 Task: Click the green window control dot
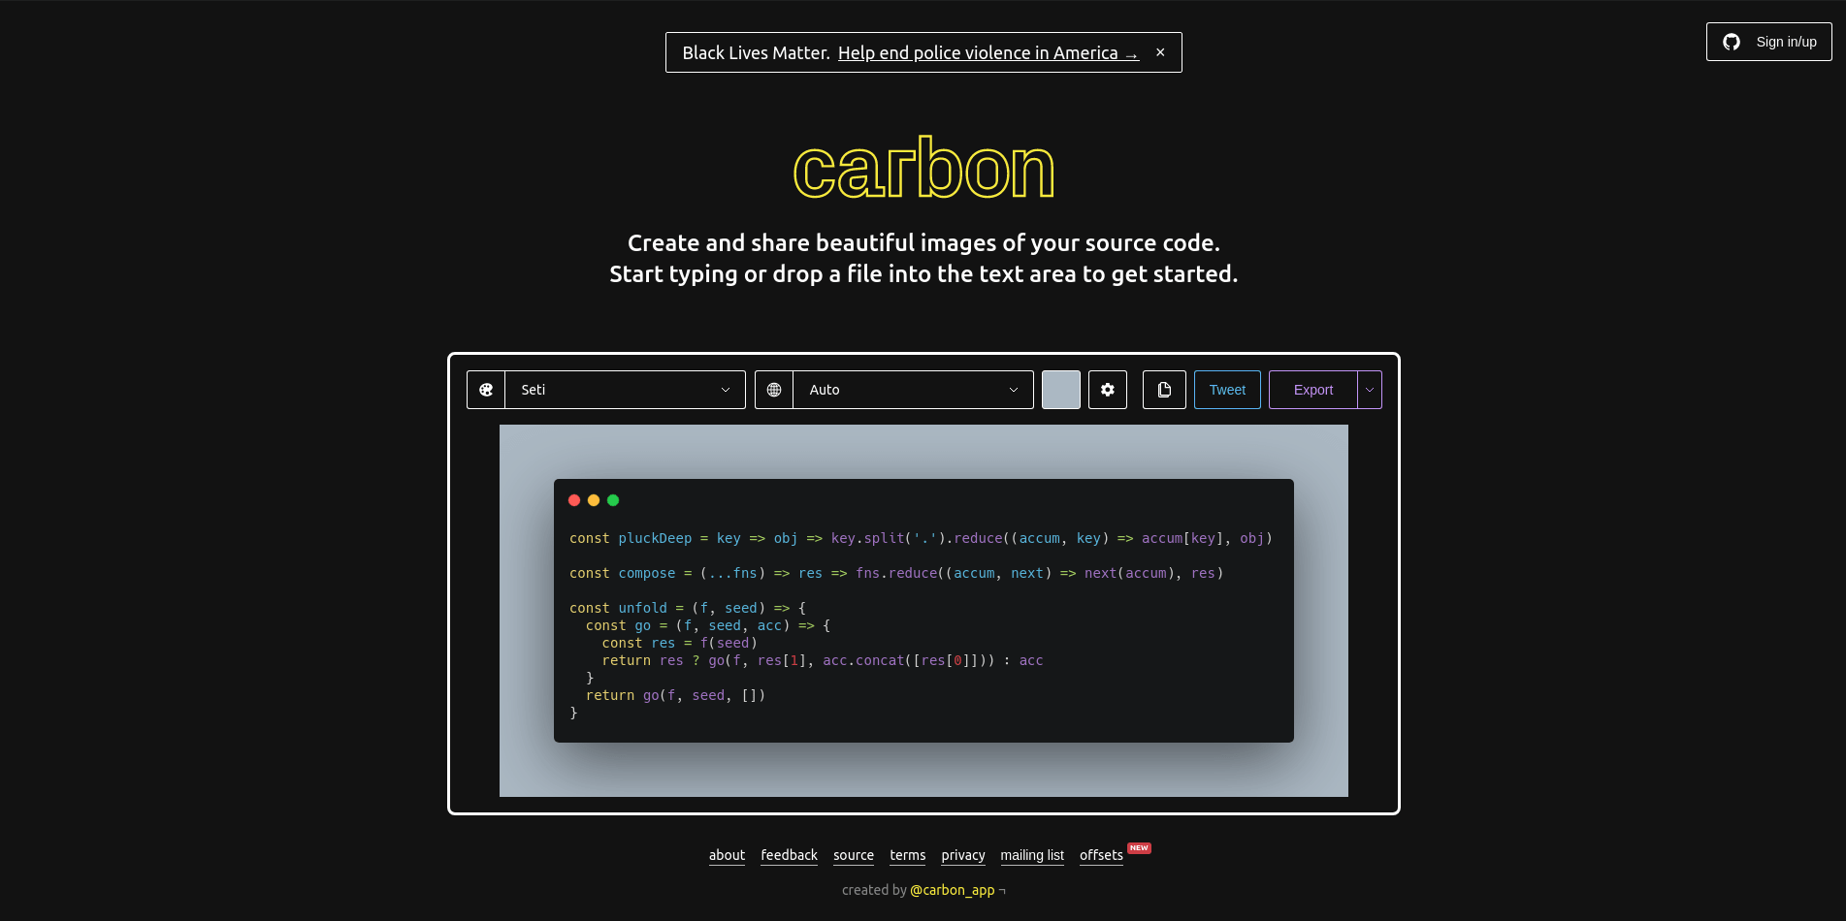pos(613,500)
